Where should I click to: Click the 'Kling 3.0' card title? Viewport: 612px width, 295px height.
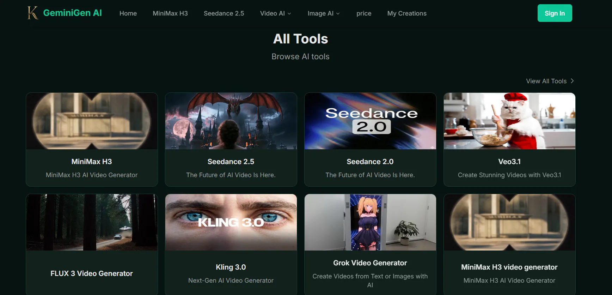[x=231, y=267]
